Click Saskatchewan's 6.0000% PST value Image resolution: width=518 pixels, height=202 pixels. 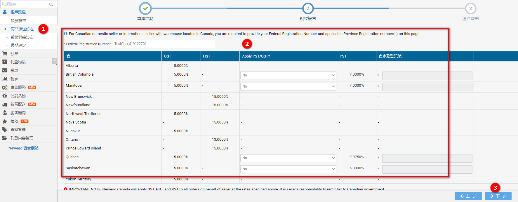(x=357, y=168)
